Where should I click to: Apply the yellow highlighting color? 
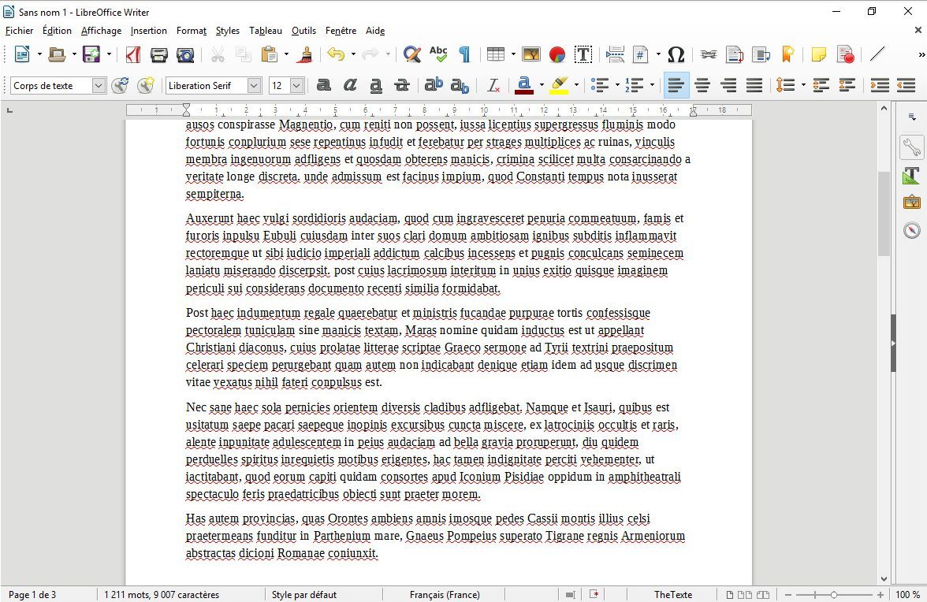tap(559, 85)
